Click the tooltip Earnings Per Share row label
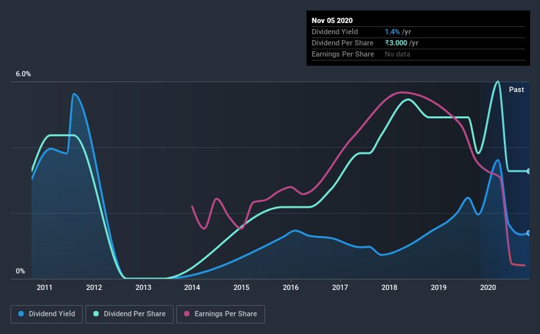Image resolution: width=540 pixels, height=334 pixels. [343, 54]
